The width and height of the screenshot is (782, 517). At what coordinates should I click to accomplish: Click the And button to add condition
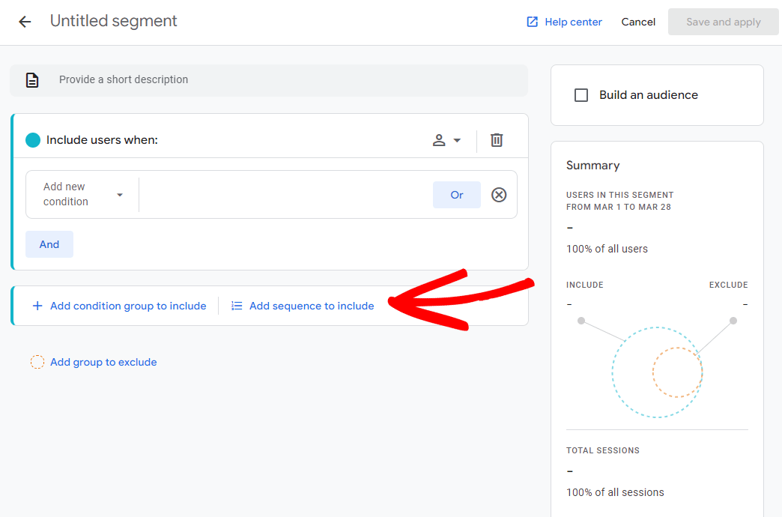coord(49,244)
